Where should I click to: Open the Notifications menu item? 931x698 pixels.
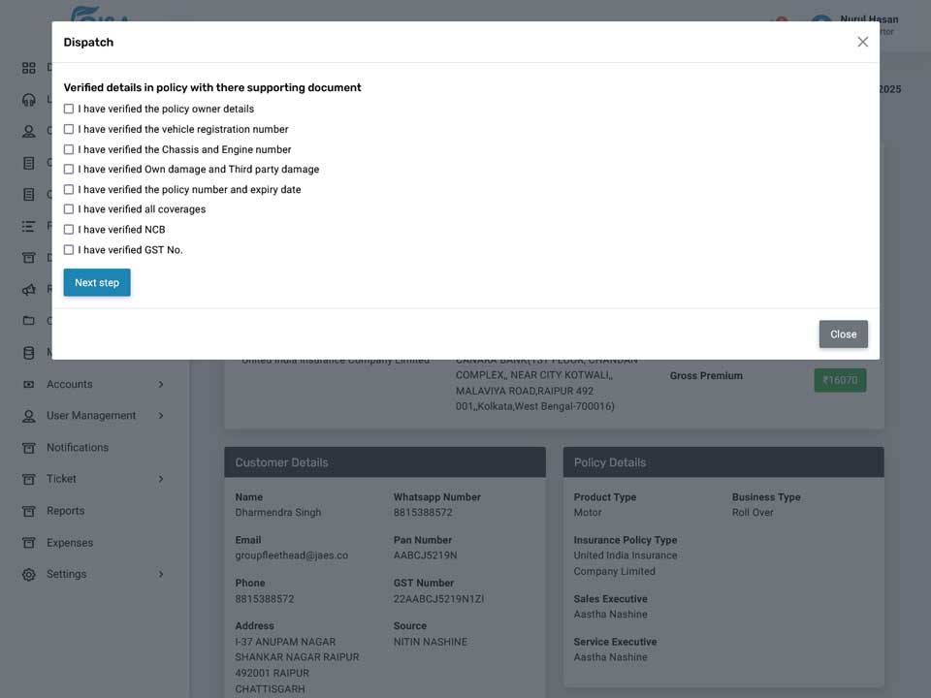click(78, 448)
